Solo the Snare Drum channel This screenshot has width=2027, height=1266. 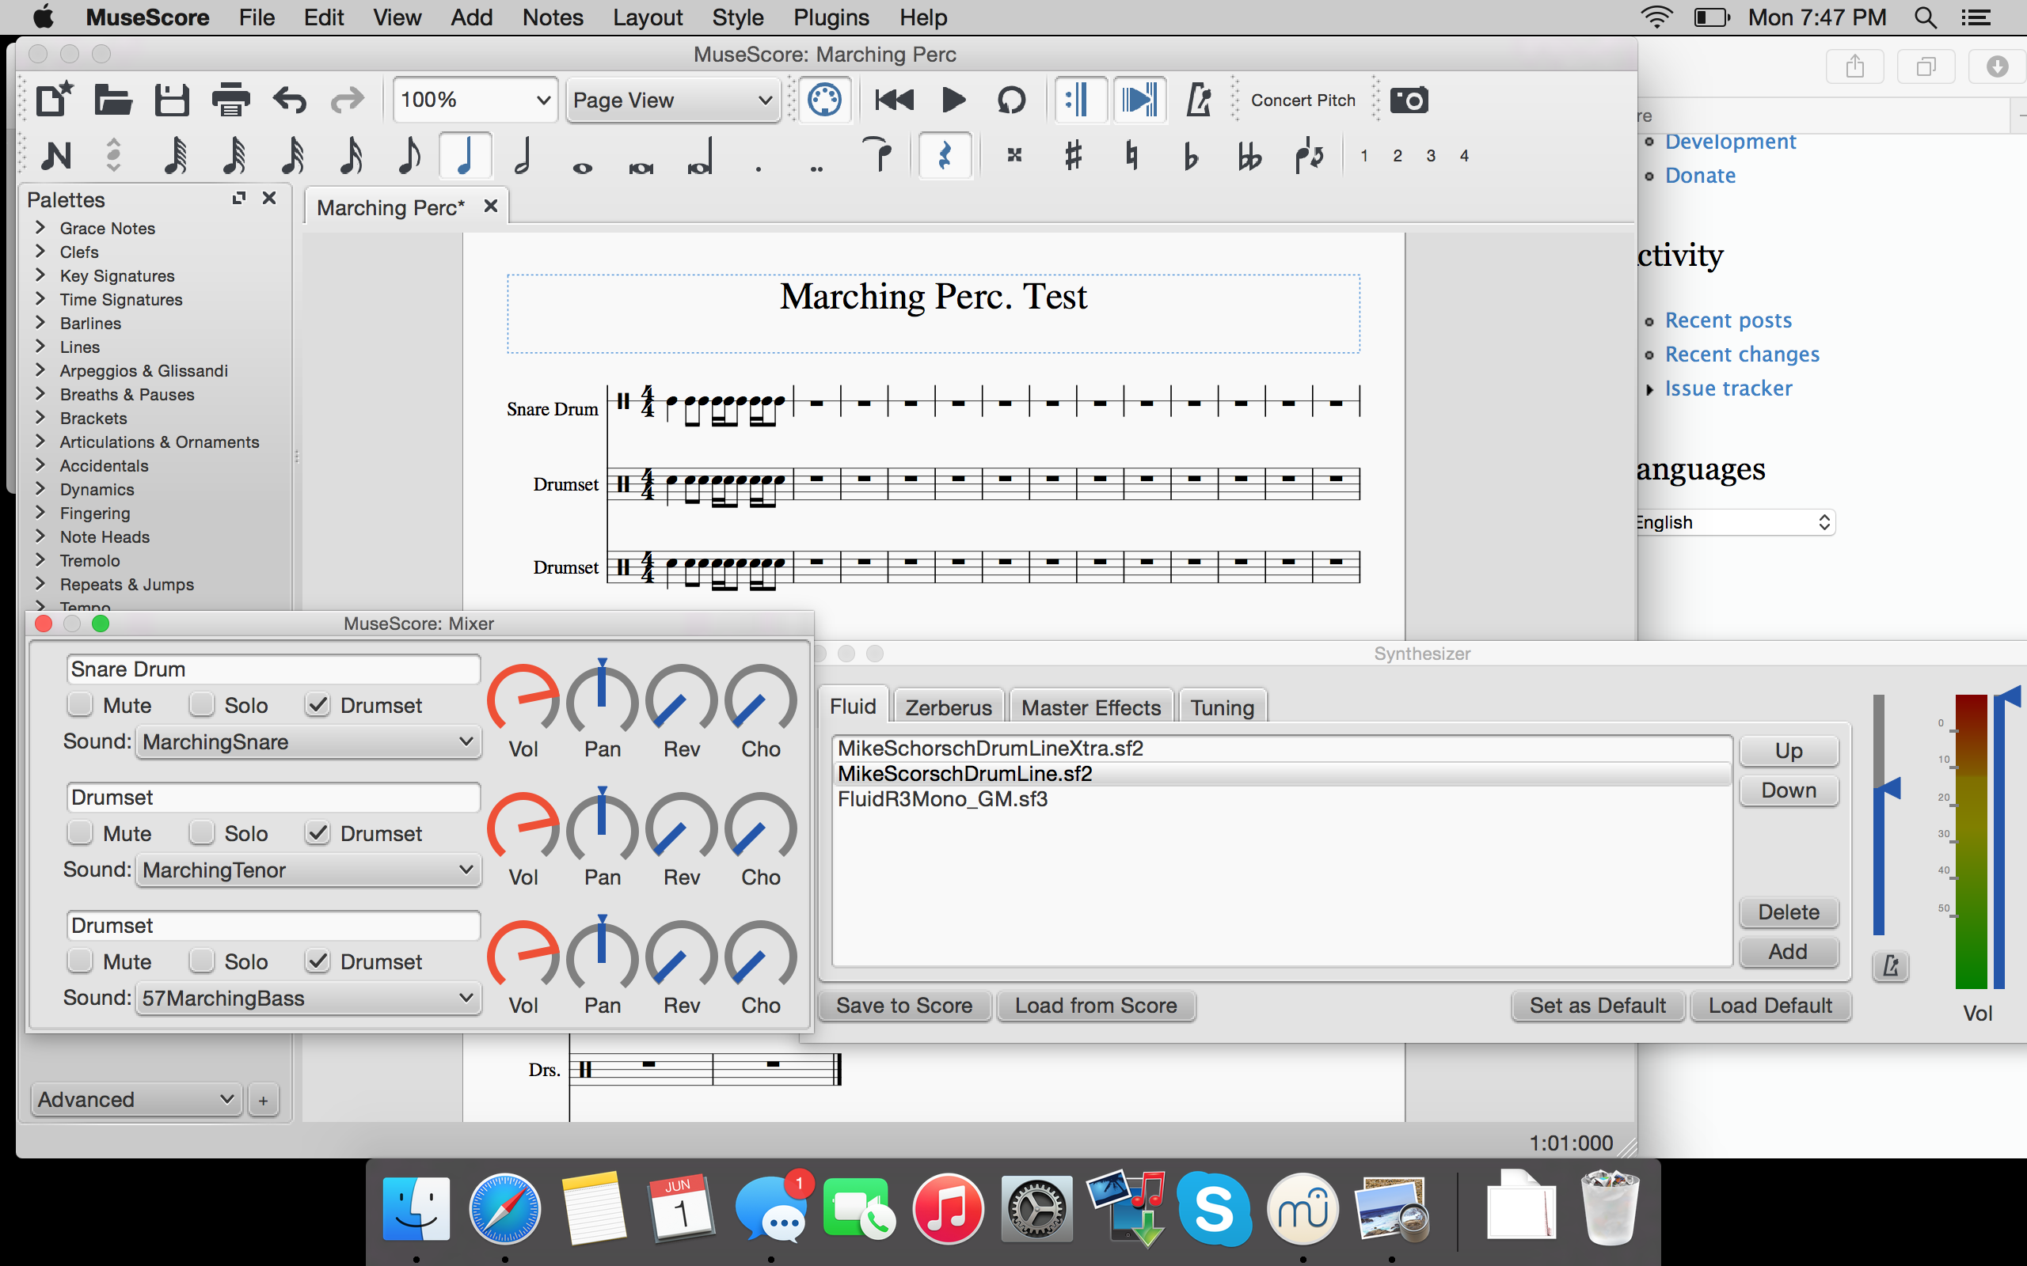pyautogui.click(x=202, y=705)
